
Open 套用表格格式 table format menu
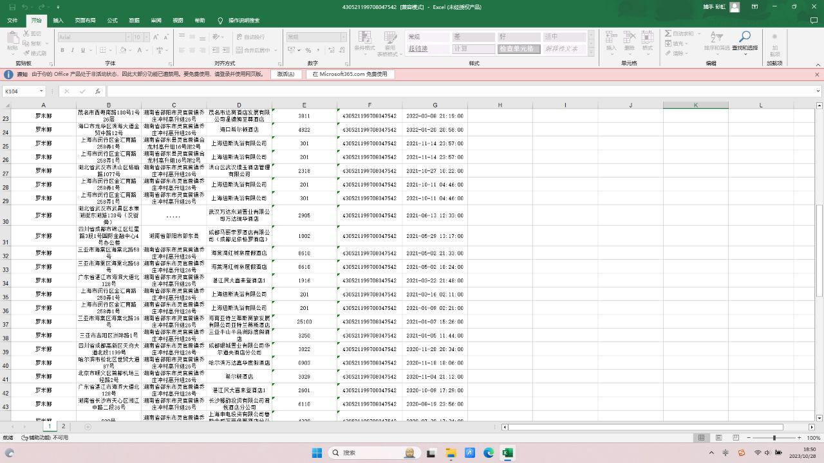coord(389,42)
